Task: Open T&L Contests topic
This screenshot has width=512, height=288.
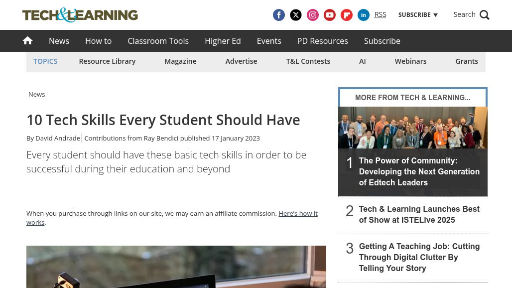Action: point(308,61)
